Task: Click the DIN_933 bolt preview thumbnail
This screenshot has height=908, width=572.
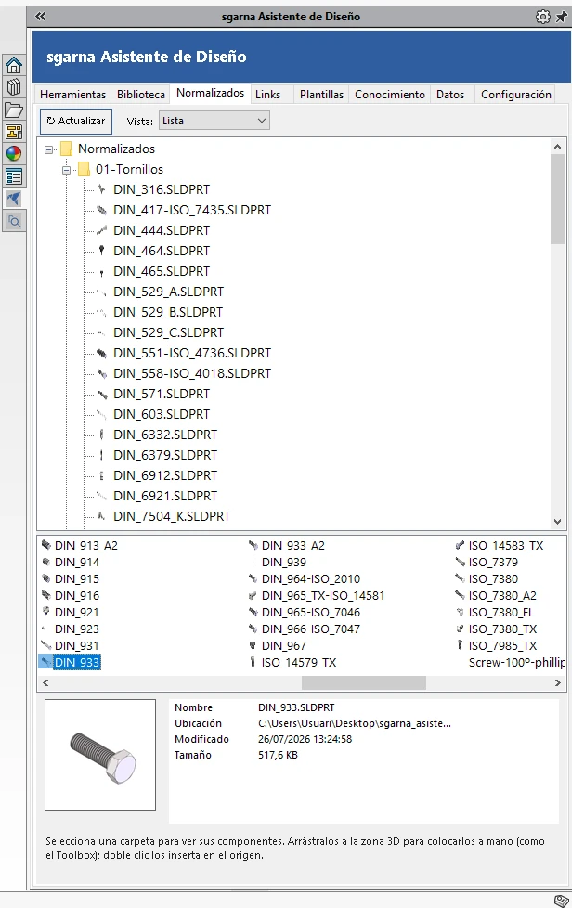Action: pyautogui.click(x=100, y=755)
